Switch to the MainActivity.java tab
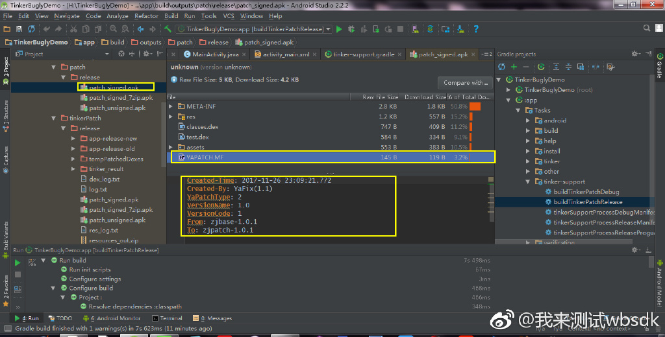This screenshot has width=665, height=337. (215, 54)
